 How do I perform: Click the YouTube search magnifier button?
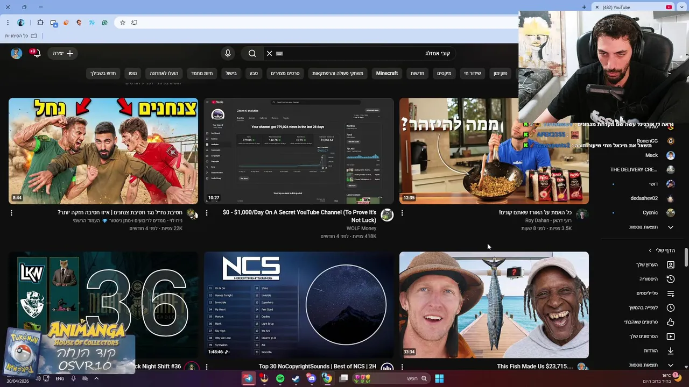click(x=252, y=53)
